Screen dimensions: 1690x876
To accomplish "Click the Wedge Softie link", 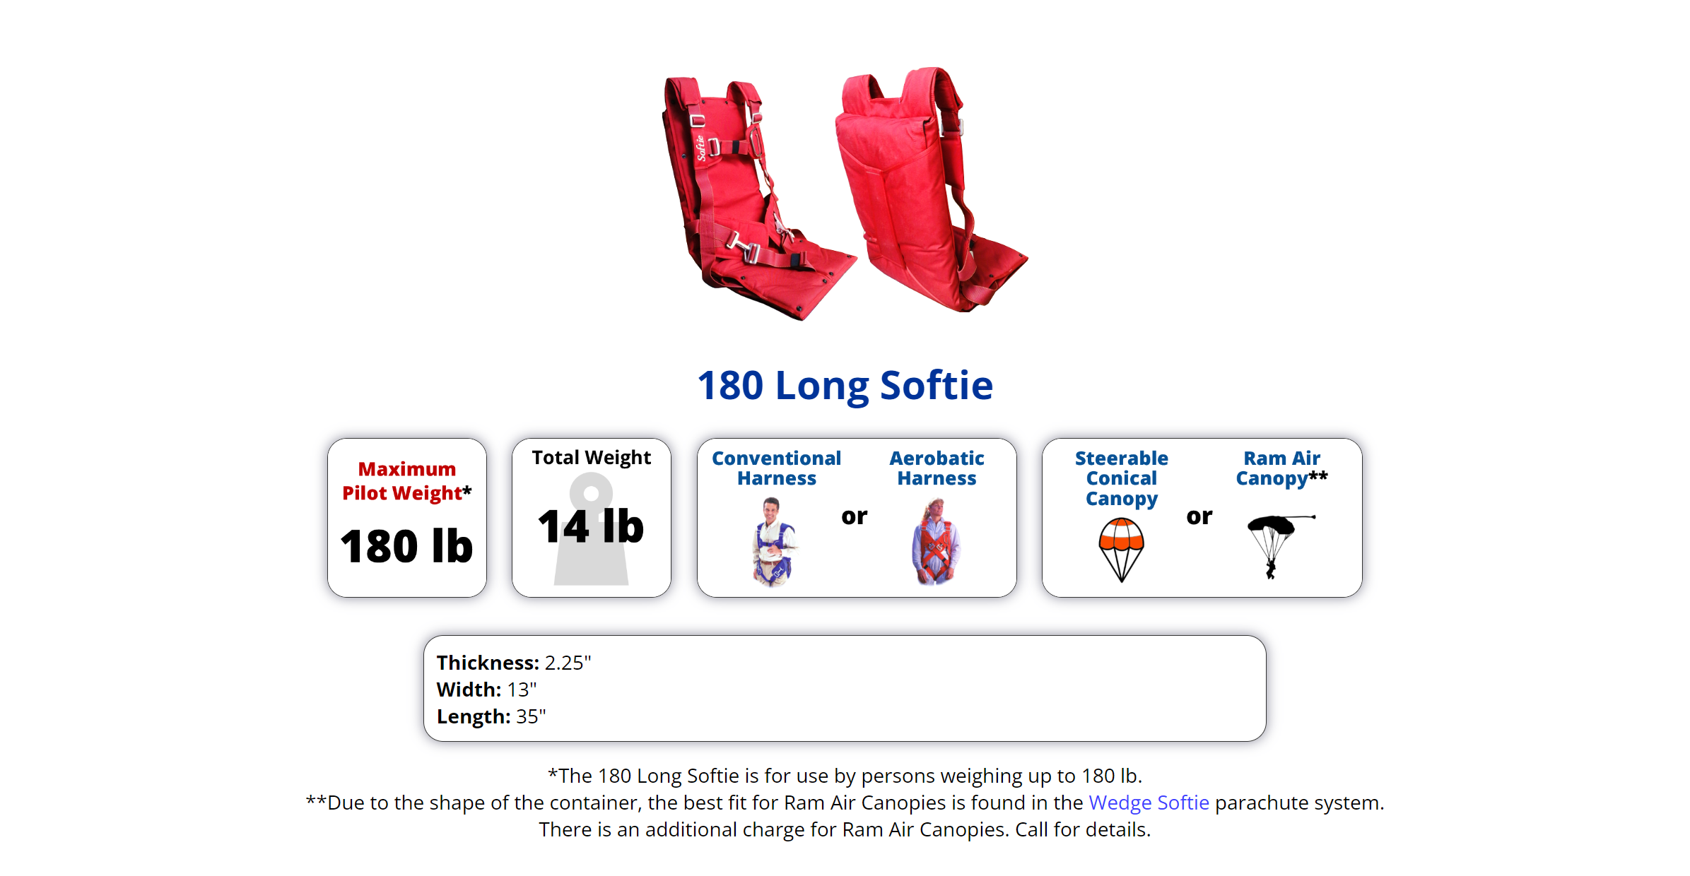I will coord(1149,803).
